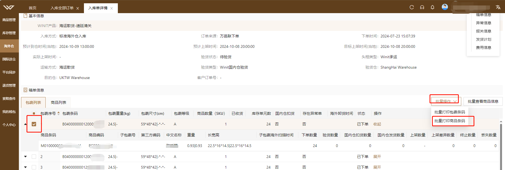Click the 箱单信息 section icon
Image resolution: width=505 pixels, height=170 pixels.
point(25,90)
